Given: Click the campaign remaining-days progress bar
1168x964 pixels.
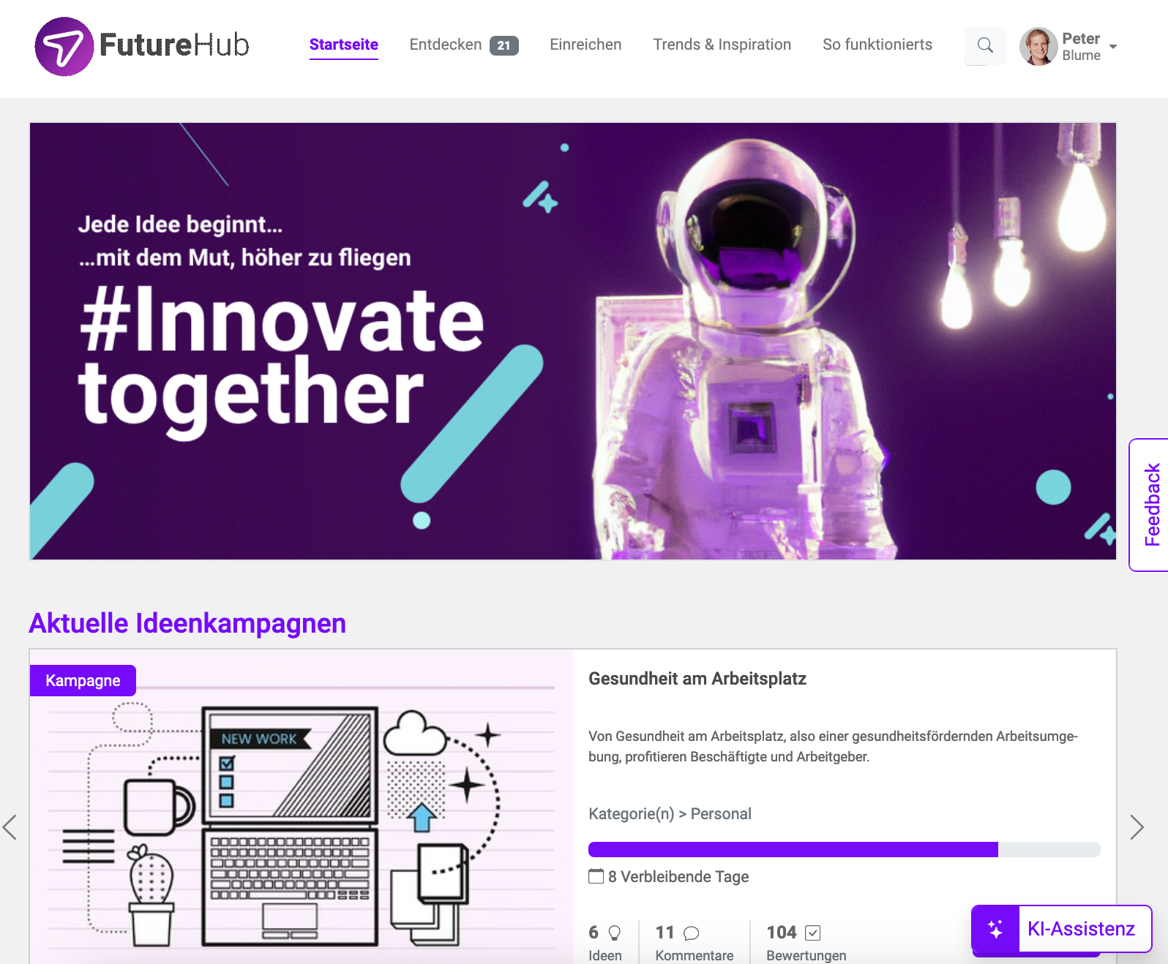Looking at the screenshot, I should click(x=844, y=849).
